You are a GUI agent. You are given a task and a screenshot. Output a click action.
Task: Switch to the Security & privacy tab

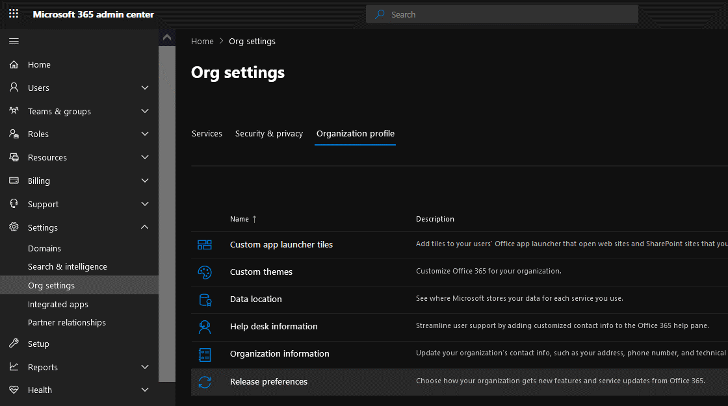point(269,133)
